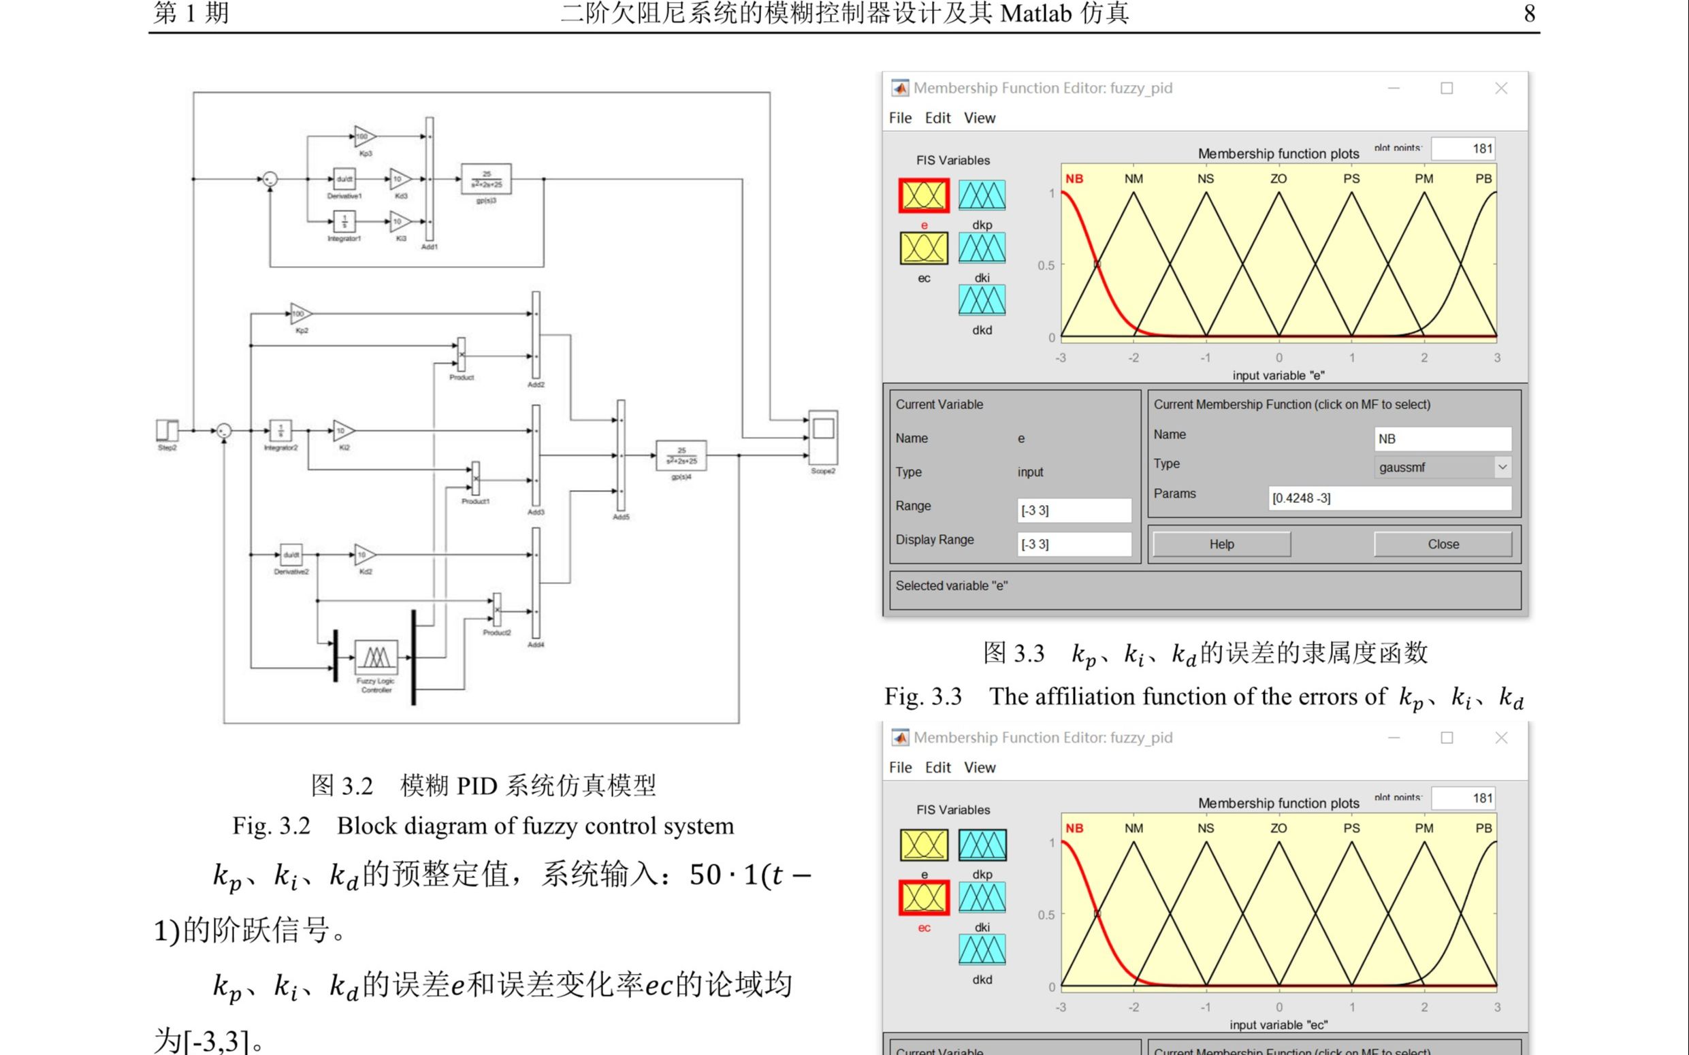This screenshot has width=1689, height=1055.
Task: Open the File menu in upper editor
Action: click(x=899, y=118)
